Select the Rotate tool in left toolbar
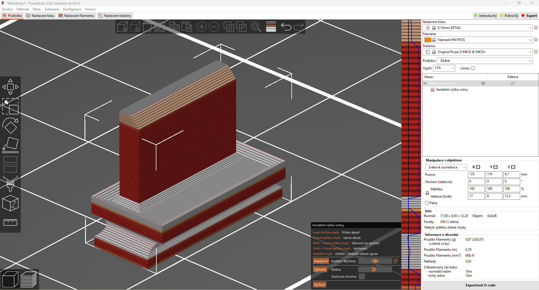The image size is (539, 290). pyautogui.click(x=10, y=125)
